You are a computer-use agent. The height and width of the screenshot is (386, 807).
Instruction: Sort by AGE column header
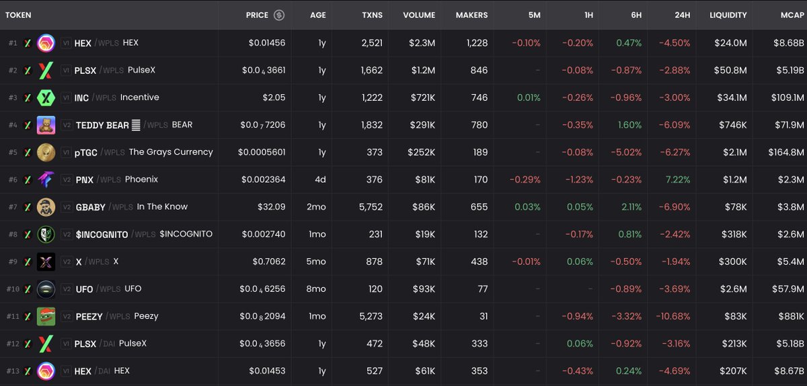tap(318, 15)
